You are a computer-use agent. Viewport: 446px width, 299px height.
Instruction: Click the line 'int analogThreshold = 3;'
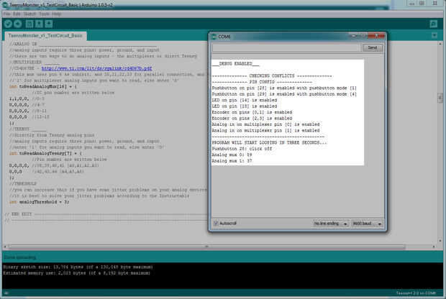(40, 202)
